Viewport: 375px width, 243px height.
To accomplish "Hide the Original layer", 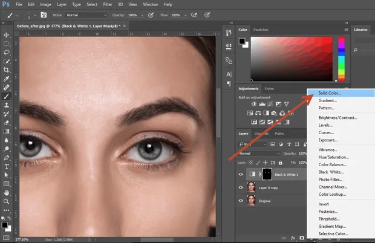I will coord(241,201).
